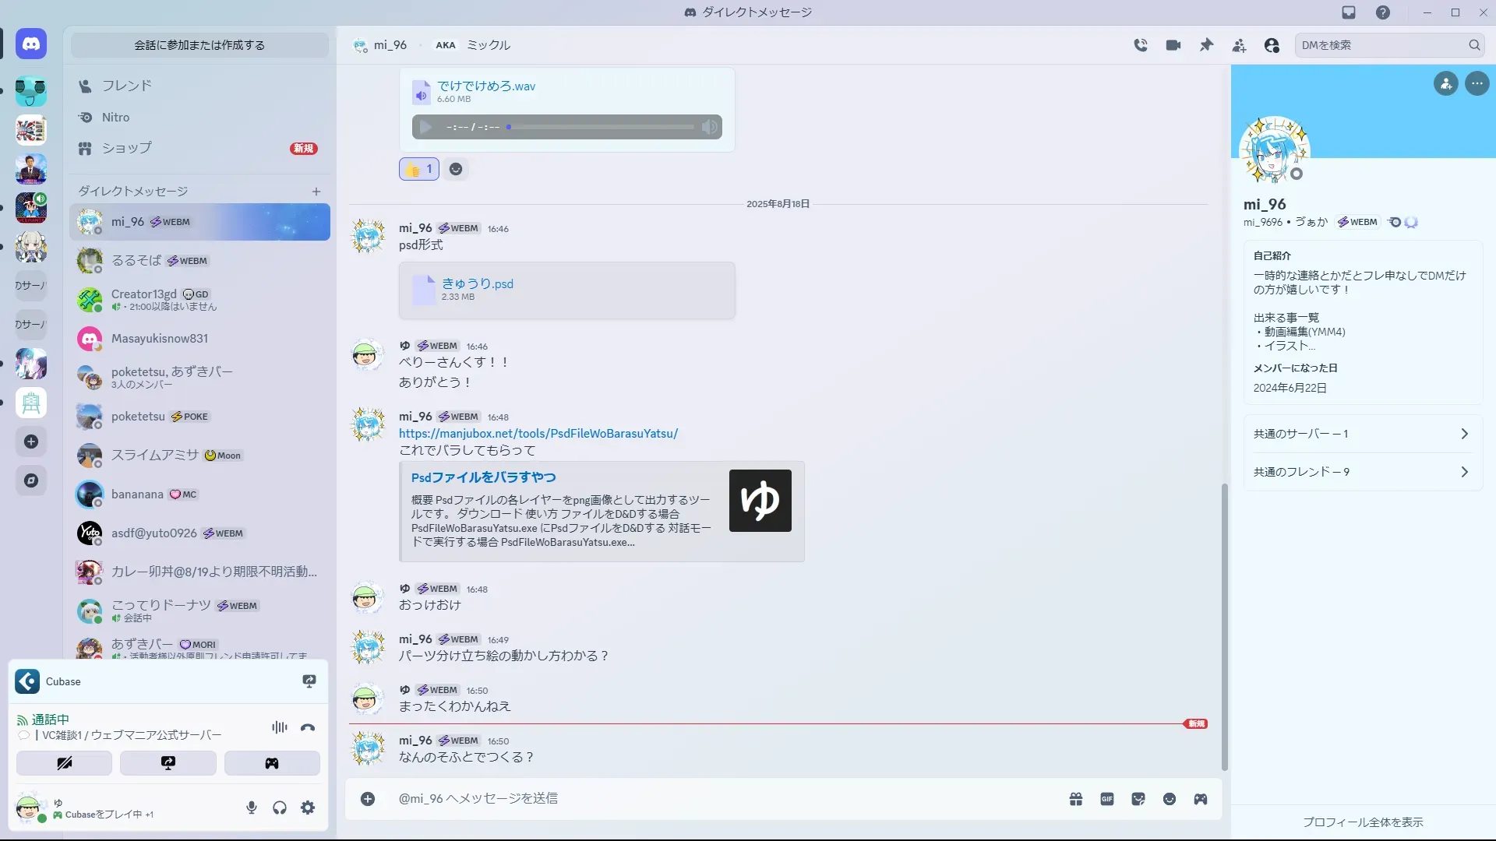
Task: Start a video call
Action: pyautogui.click(x=1173, y=45)
